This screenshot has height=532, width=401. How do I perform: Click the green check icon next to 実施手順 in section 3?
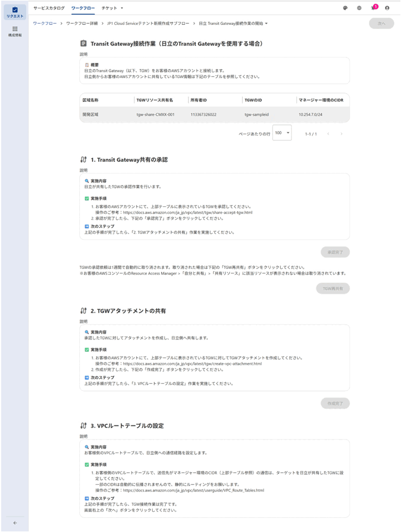[x=87, y=465]
